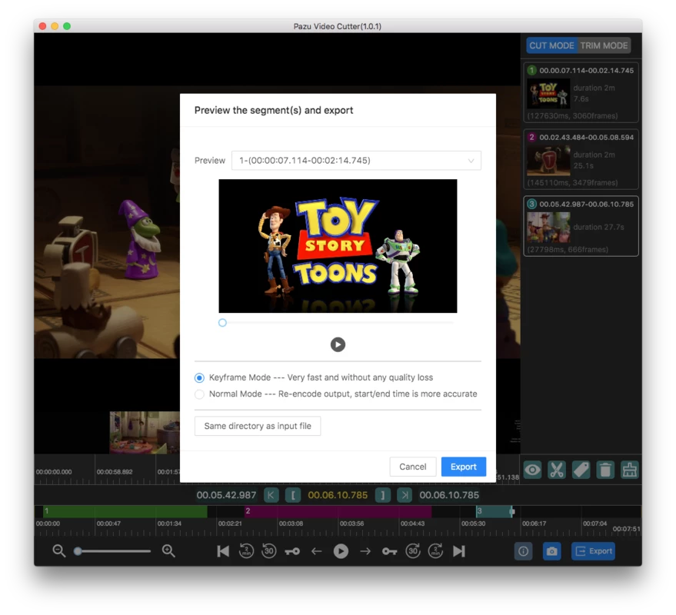Jump to segment start marker icon
Image resolution: width=676 pixels, height=615 pixels.
[271, 495]
